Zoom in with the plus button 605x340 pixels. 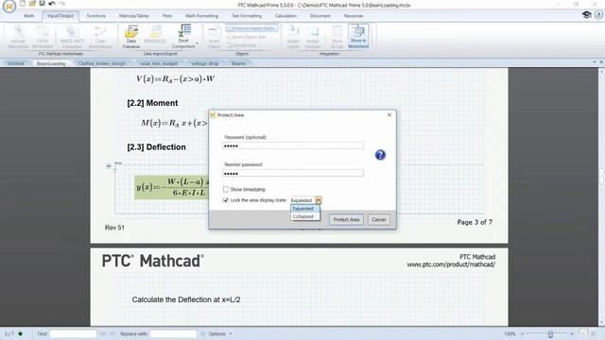click(572, 333)
